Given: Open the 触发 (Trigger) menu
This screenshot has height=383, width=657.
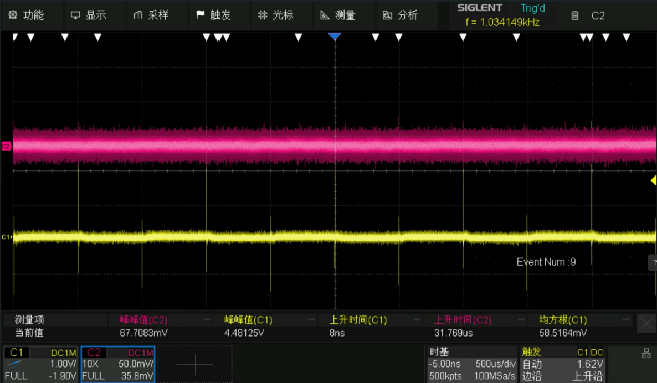Looking at the screenshot, I should coord(213,15).
